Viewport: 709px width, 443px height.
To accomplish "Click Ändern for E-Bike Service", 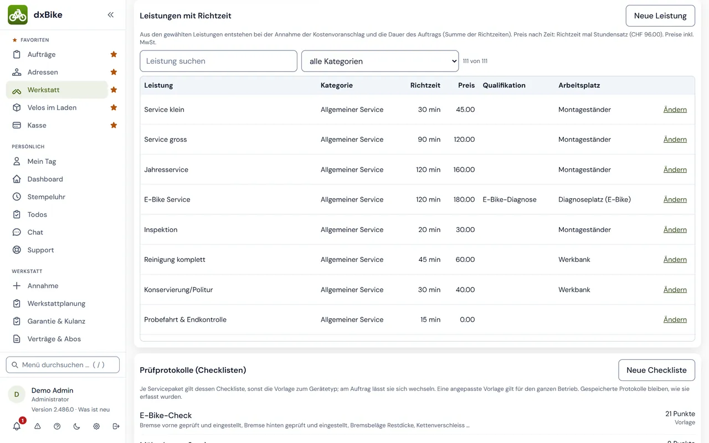I will 675,199.
